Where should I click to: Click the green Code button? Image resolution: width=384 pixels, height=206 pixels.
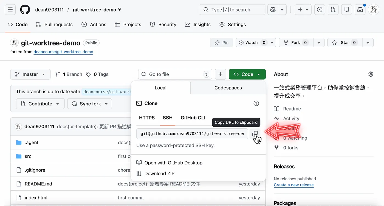coord(247,74)
